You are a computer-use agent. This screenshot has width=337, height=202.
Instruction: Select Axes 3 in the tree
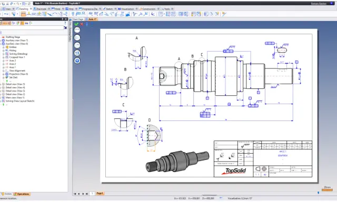[13, 60]
